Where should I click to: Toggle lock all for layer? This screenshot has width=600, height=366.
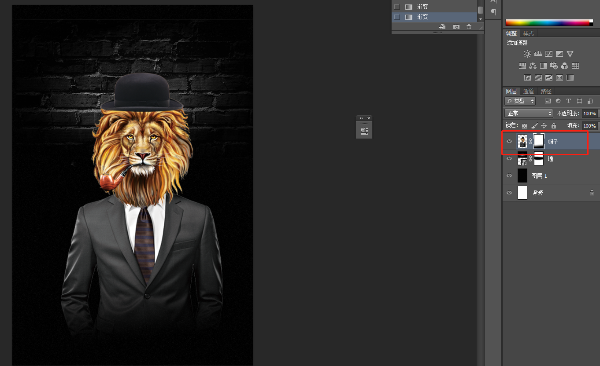[x=553, y=126]
